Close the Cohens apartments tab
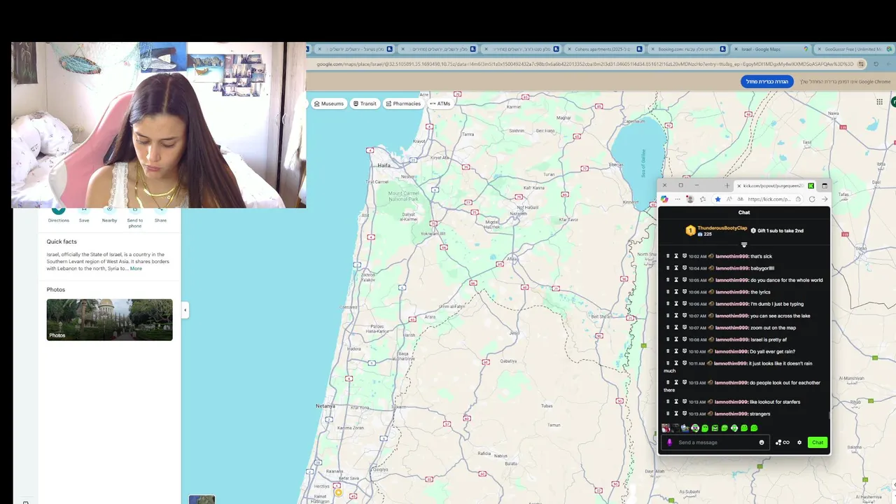896x504 pixels. 569,49
